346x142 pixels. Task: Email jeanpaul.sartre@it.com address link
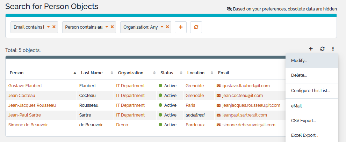[245, 115]
